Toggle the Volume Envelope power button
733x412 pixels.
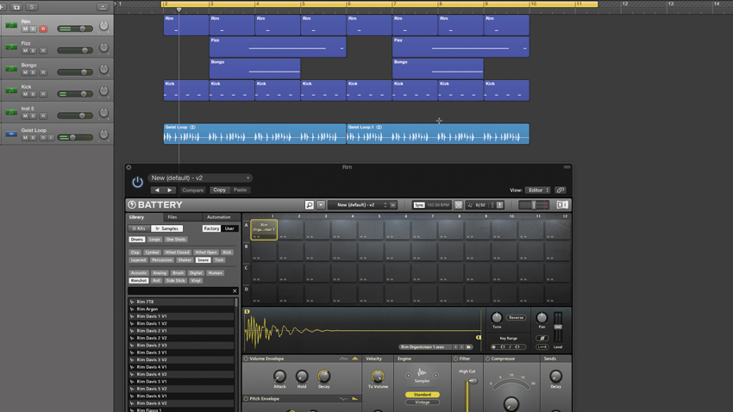click(246, 359)
